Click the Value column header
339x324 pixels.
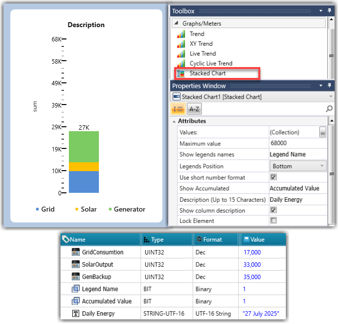point(257,240)
